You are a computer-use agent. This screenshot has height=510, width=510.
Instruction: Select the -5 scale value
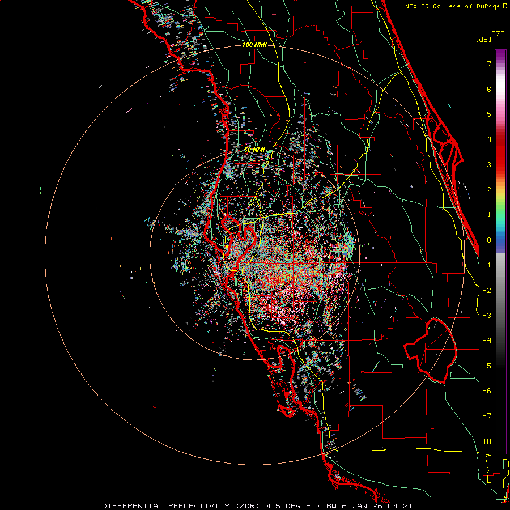(x=487, y=366)
